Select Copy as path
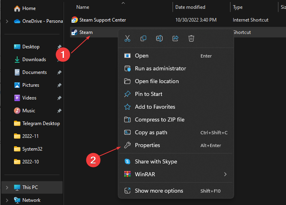286x205 pixels. [176, 132]
